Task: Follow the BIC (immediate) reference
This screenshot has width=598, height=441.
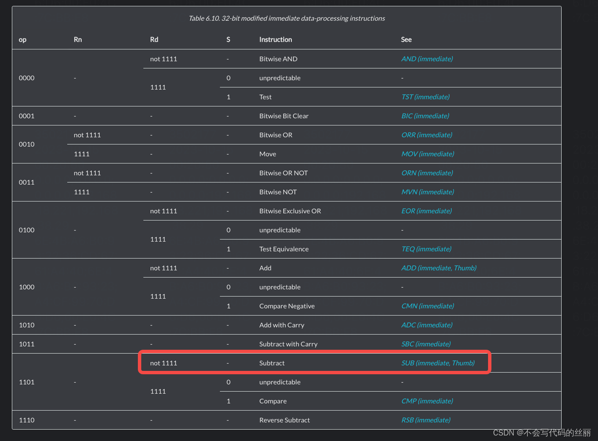Action: click(x=425, y=116)
